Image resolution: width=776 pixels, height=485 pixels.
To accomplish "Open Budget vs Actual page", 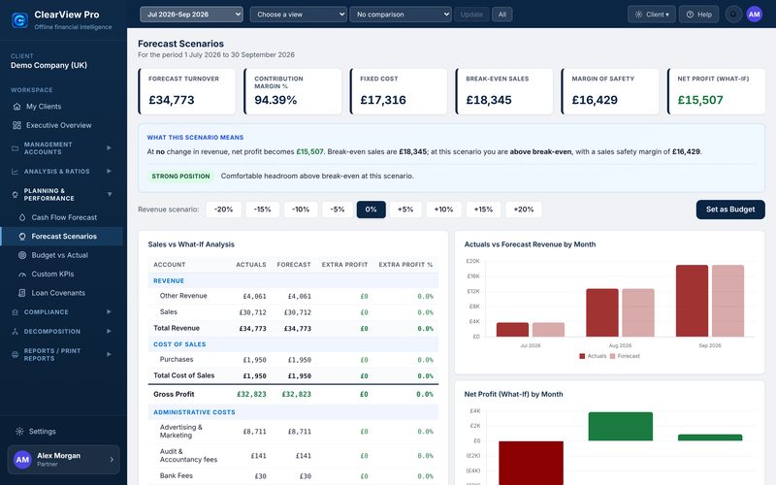I will coord(62,255).
